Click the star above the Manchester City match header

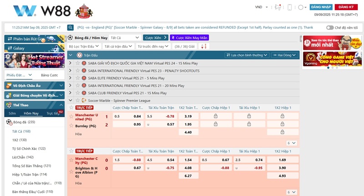pyautogui.click(x=71, y=151)
